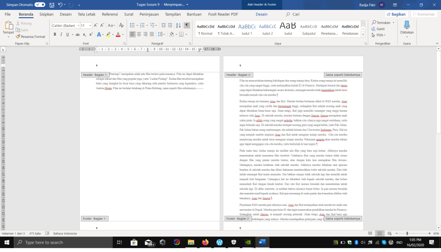Expand the font size dropdown
441x252 pixels.
click(89, 26)
